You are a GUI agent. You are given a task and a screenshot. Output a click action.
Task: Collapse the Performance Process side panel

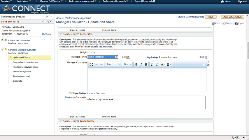52,16
